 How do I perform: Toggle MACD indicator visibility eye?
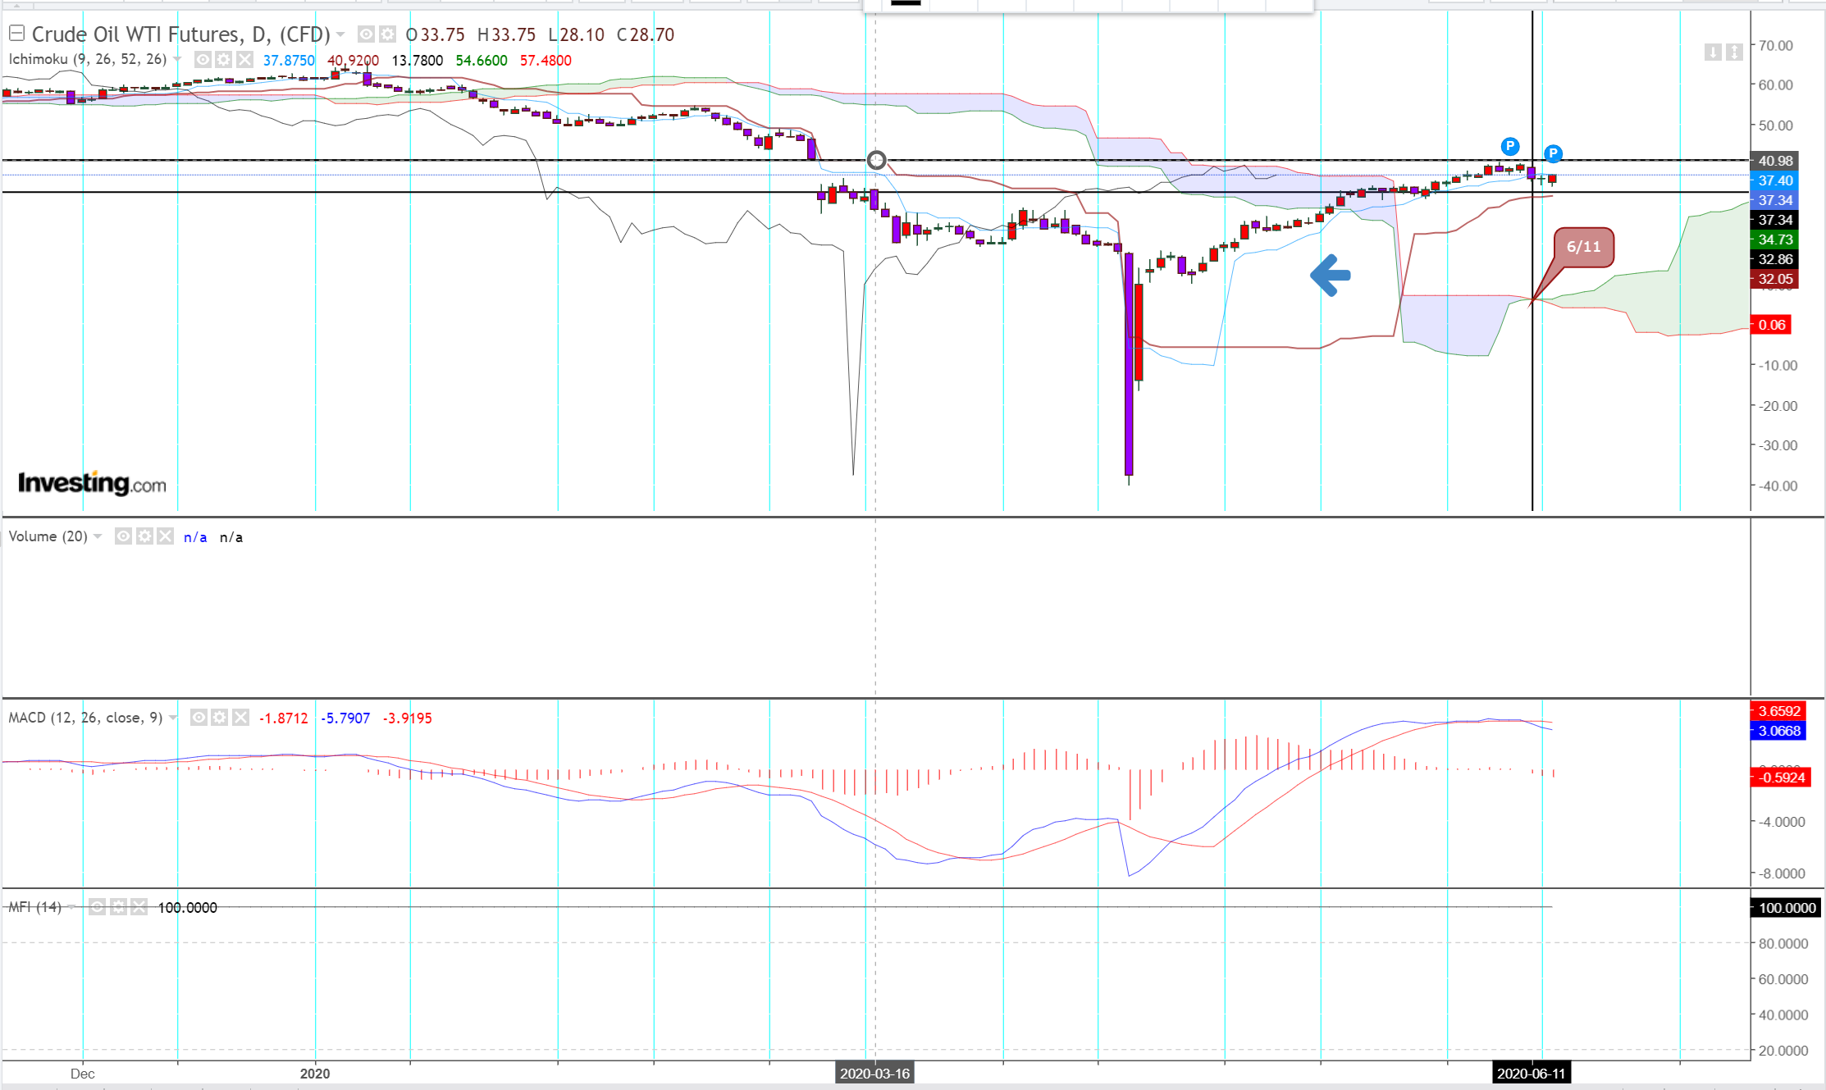click(199, 718)
